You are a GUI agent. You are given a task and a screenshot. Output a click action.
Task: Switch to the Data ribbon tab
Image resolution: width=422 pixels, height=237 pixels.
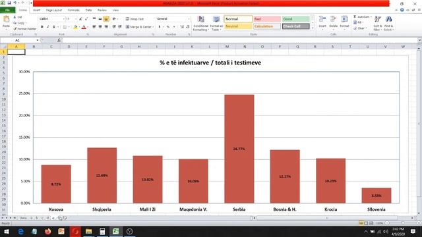coord(88,11)
